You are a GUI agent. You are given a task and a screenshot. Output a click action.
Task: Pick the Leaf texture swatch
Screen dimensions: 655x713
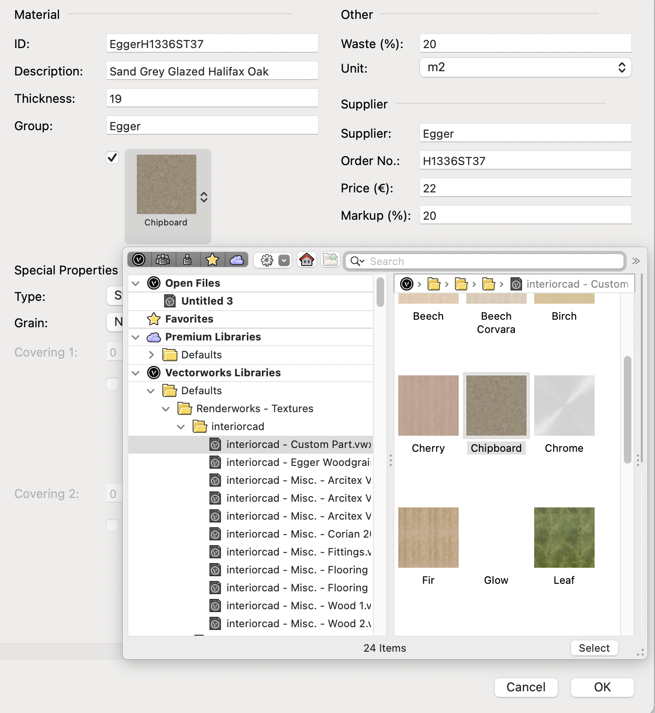pyautogui.click(x=564, y=538)
